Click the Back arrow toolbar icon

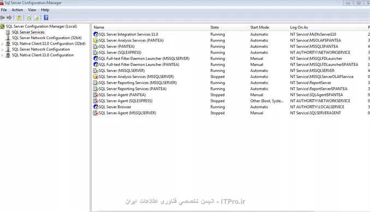(x=2, y=17)
